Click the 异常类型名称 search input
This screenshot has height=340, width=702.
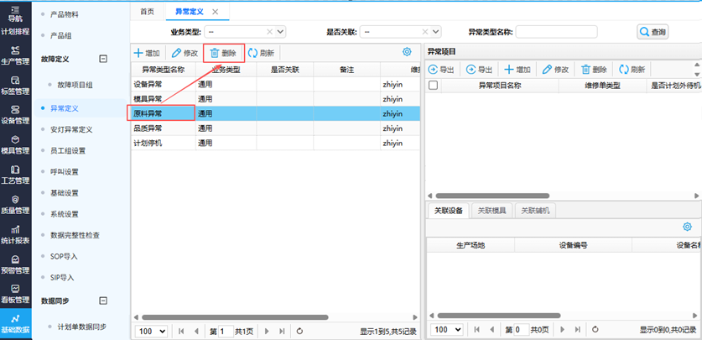click(x=557, y=32)
